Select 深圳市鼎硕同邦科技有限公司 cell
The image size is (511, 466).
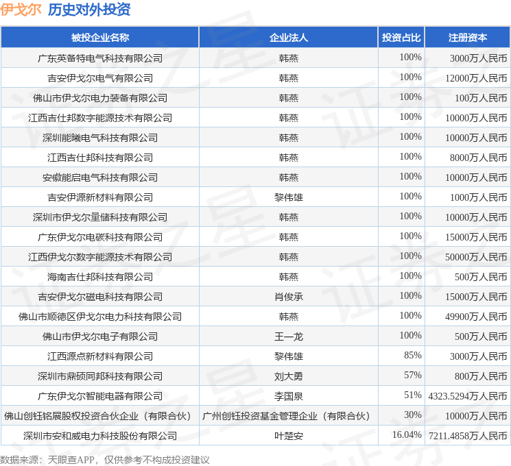pos(100,376)
